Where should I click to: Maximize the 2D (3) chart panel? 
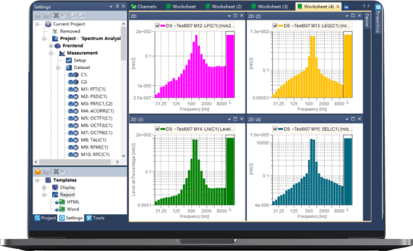235,119
